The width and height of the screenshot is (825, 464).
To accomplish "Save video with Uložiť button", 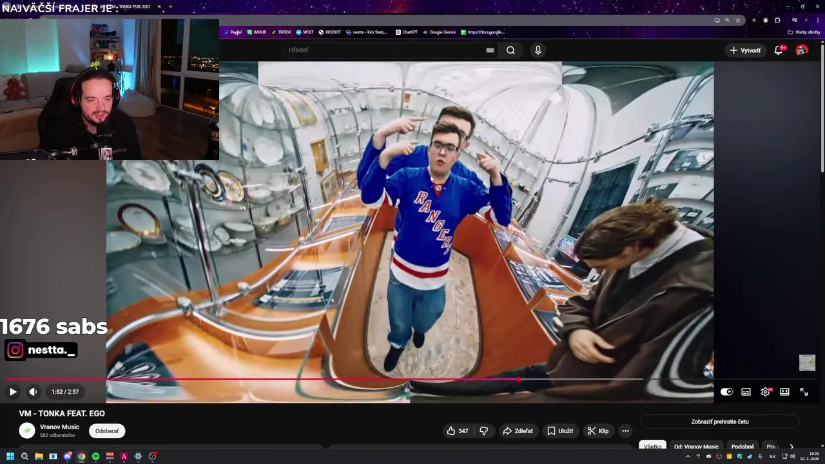I will 560,431.
